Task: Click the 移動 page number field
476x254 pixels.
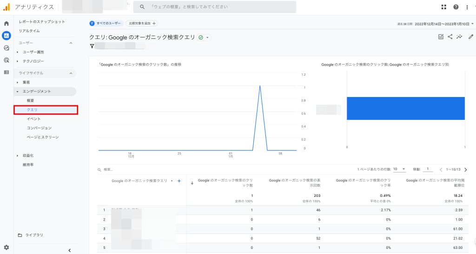Action: (x=428, y=169)
